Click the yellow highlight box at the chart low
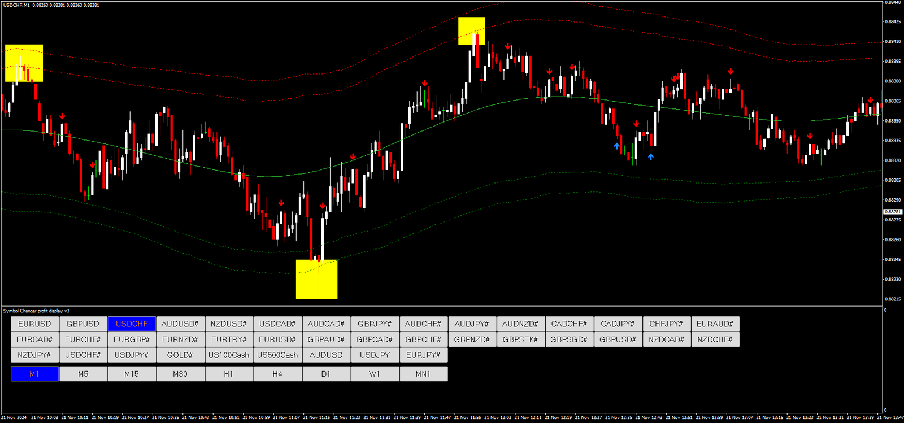904x423 pixels. tap(316, 279)
